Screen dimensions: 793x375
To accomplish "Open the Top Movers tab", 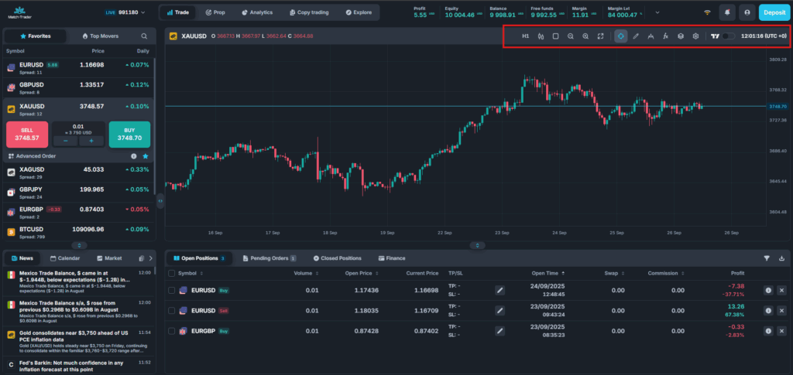I will (x=98, y=36).
